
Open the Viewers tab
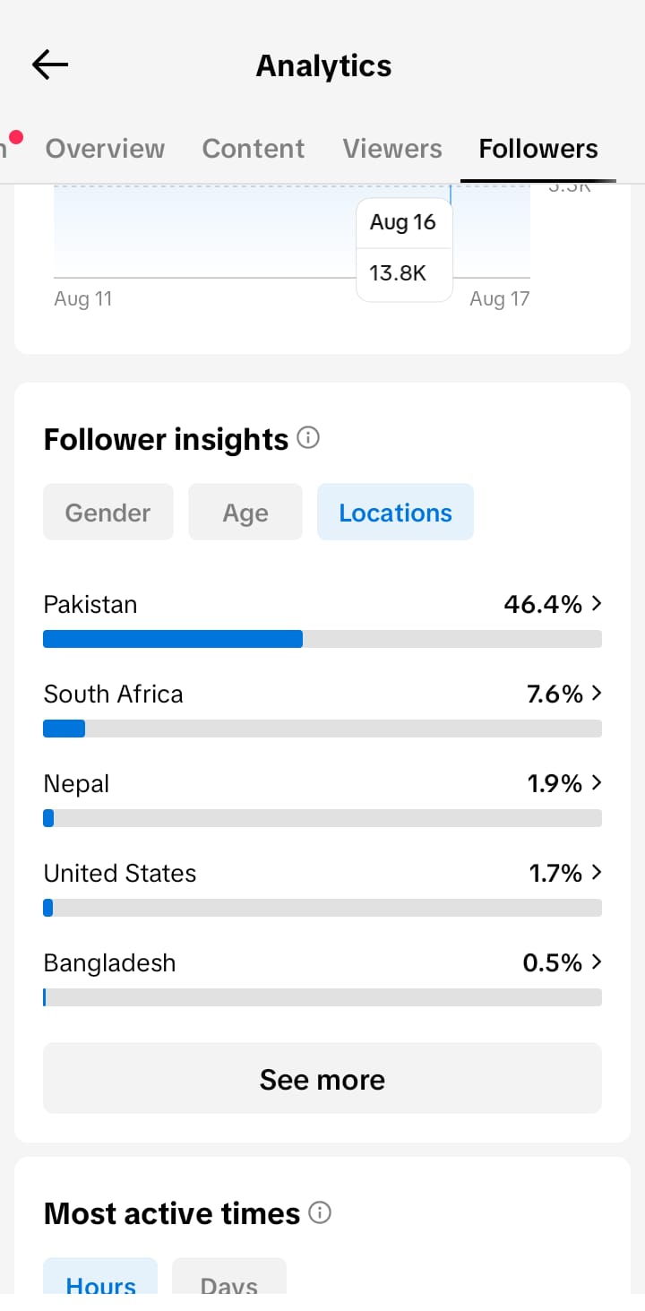click(x=392, y=149)
